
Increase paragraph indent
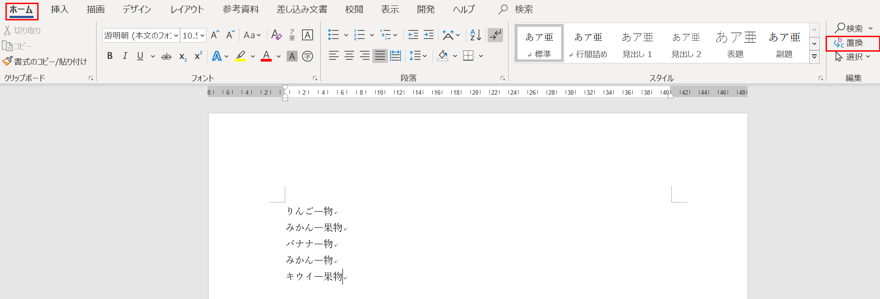[x=429, y=35]
